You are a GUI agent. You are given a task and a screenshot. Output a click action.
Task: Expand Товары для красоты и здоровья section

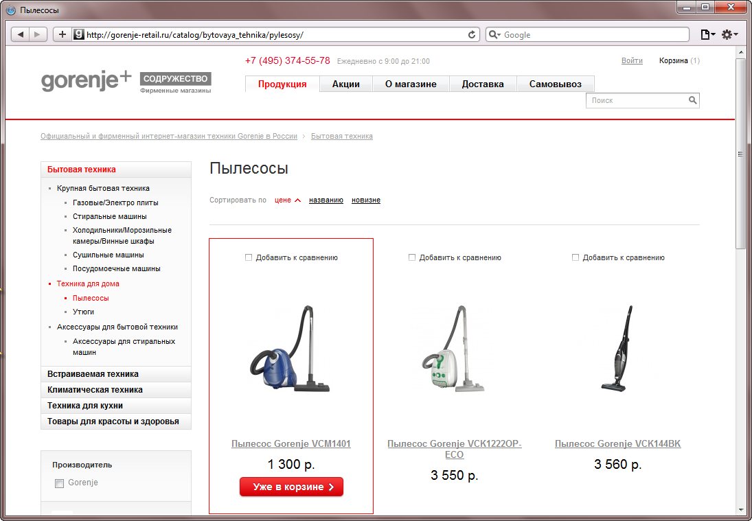115,421
